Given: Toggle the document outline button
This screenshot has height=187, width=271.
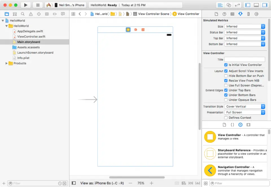Looking at the screenshot, I should (x=74, y=183).
